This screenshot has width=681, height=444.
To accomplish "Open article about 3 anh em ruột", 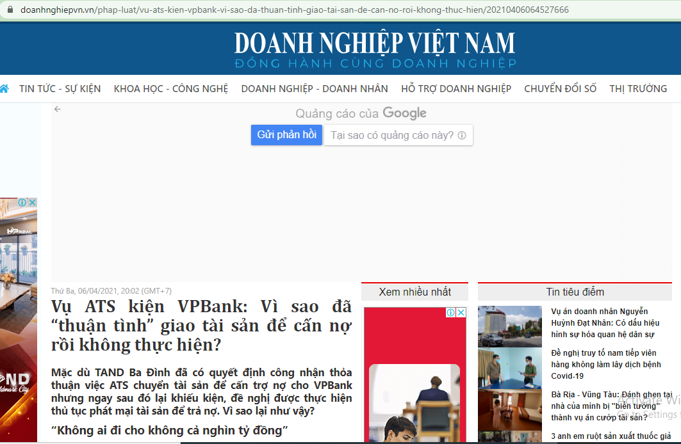I will coord(611,436).
